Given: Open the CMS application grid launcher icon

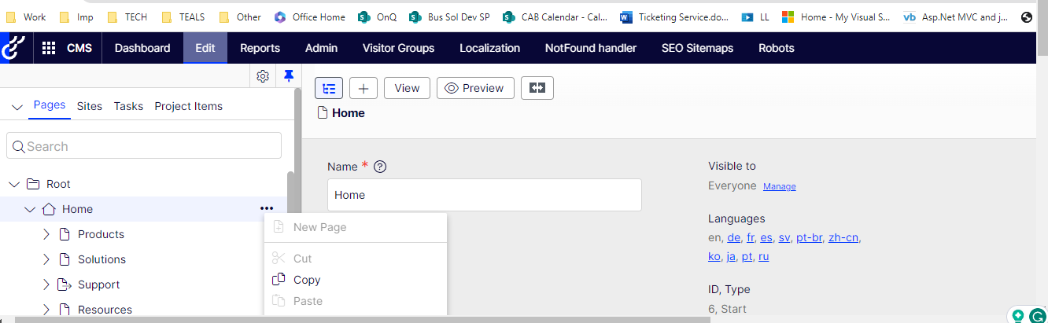Looking at the screenshot, I should 49,48.
